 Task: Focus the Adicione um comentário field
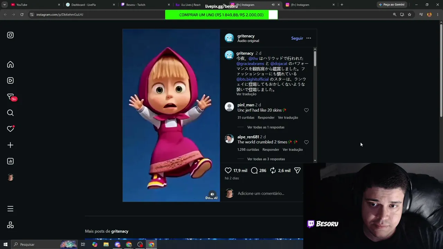click(x=261, y=193)
